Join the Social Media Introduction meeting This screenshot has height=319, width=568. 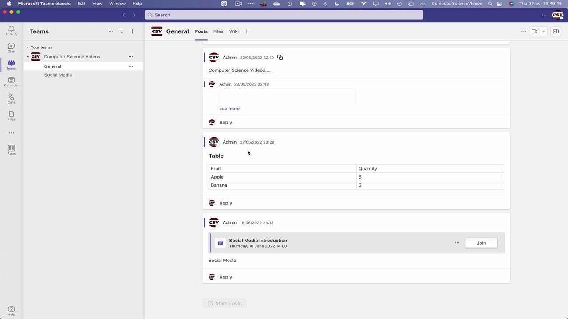[x=481, y=243]
